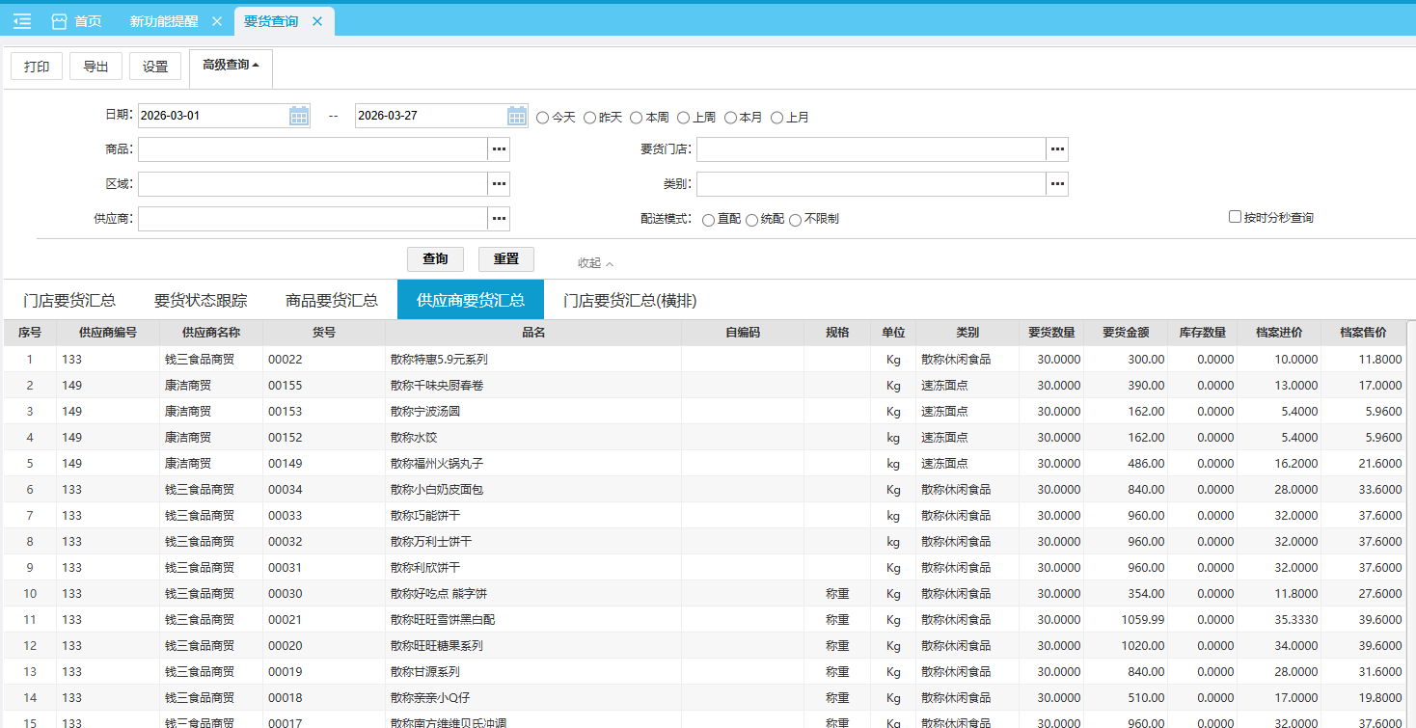Viewport: 1416px width, 728px height.
Task: Collapse the 高级查询 panel
Action: coord(231,66)
